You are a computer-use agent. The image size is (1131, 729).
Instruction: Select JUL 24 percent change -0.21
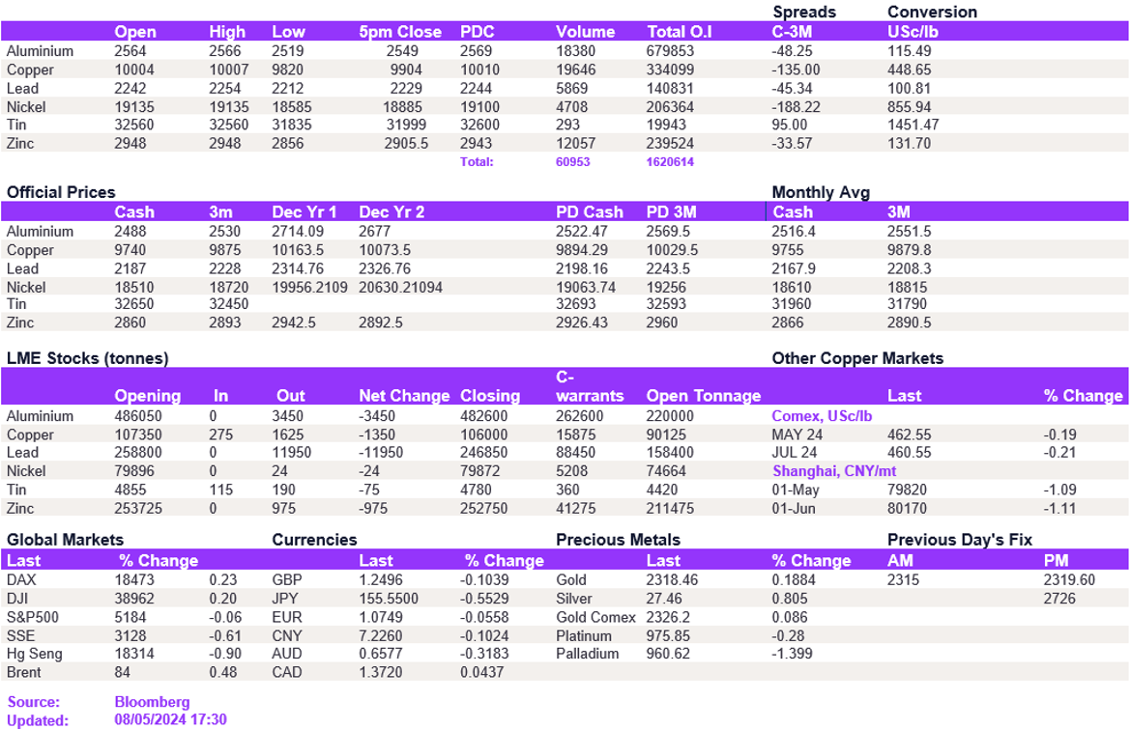(1059, 453)
